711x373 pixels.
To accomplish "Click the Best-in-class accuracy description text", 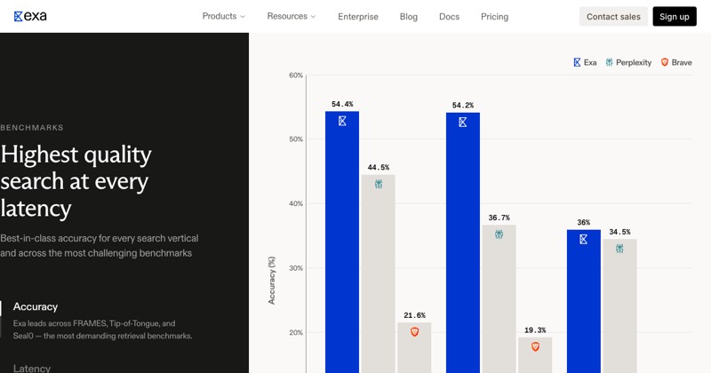I will [100, 246].
